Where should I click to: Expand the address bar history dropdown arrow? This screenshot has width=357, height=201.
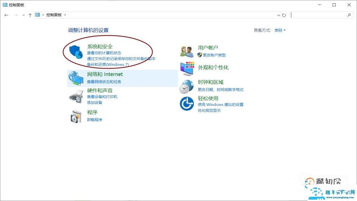[x=278, y=15]
